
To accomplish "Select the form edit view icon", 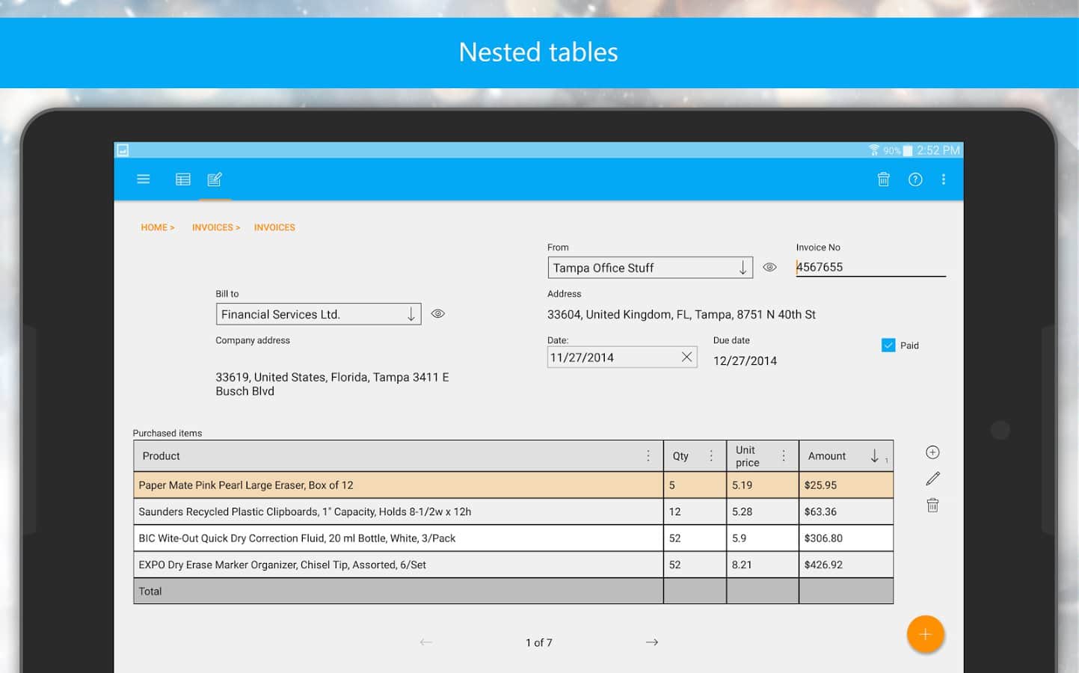I will click(215, 179).
